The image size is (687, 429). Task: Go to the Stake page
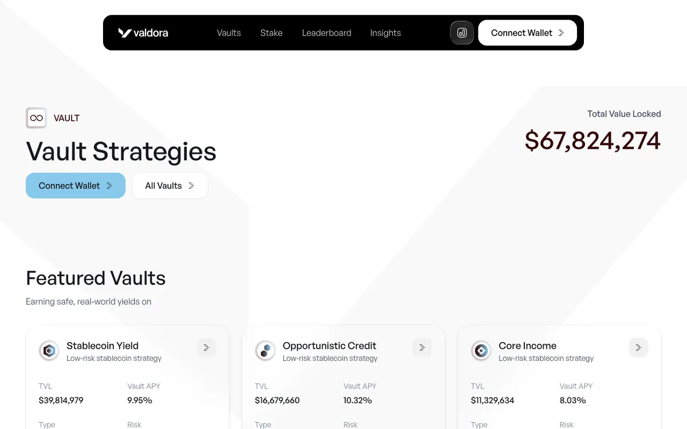271,33
